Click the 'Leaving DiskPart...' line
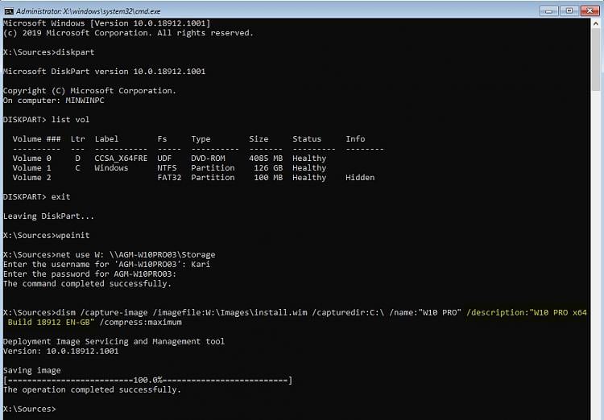604x420 pixels. tap(48, 216)
